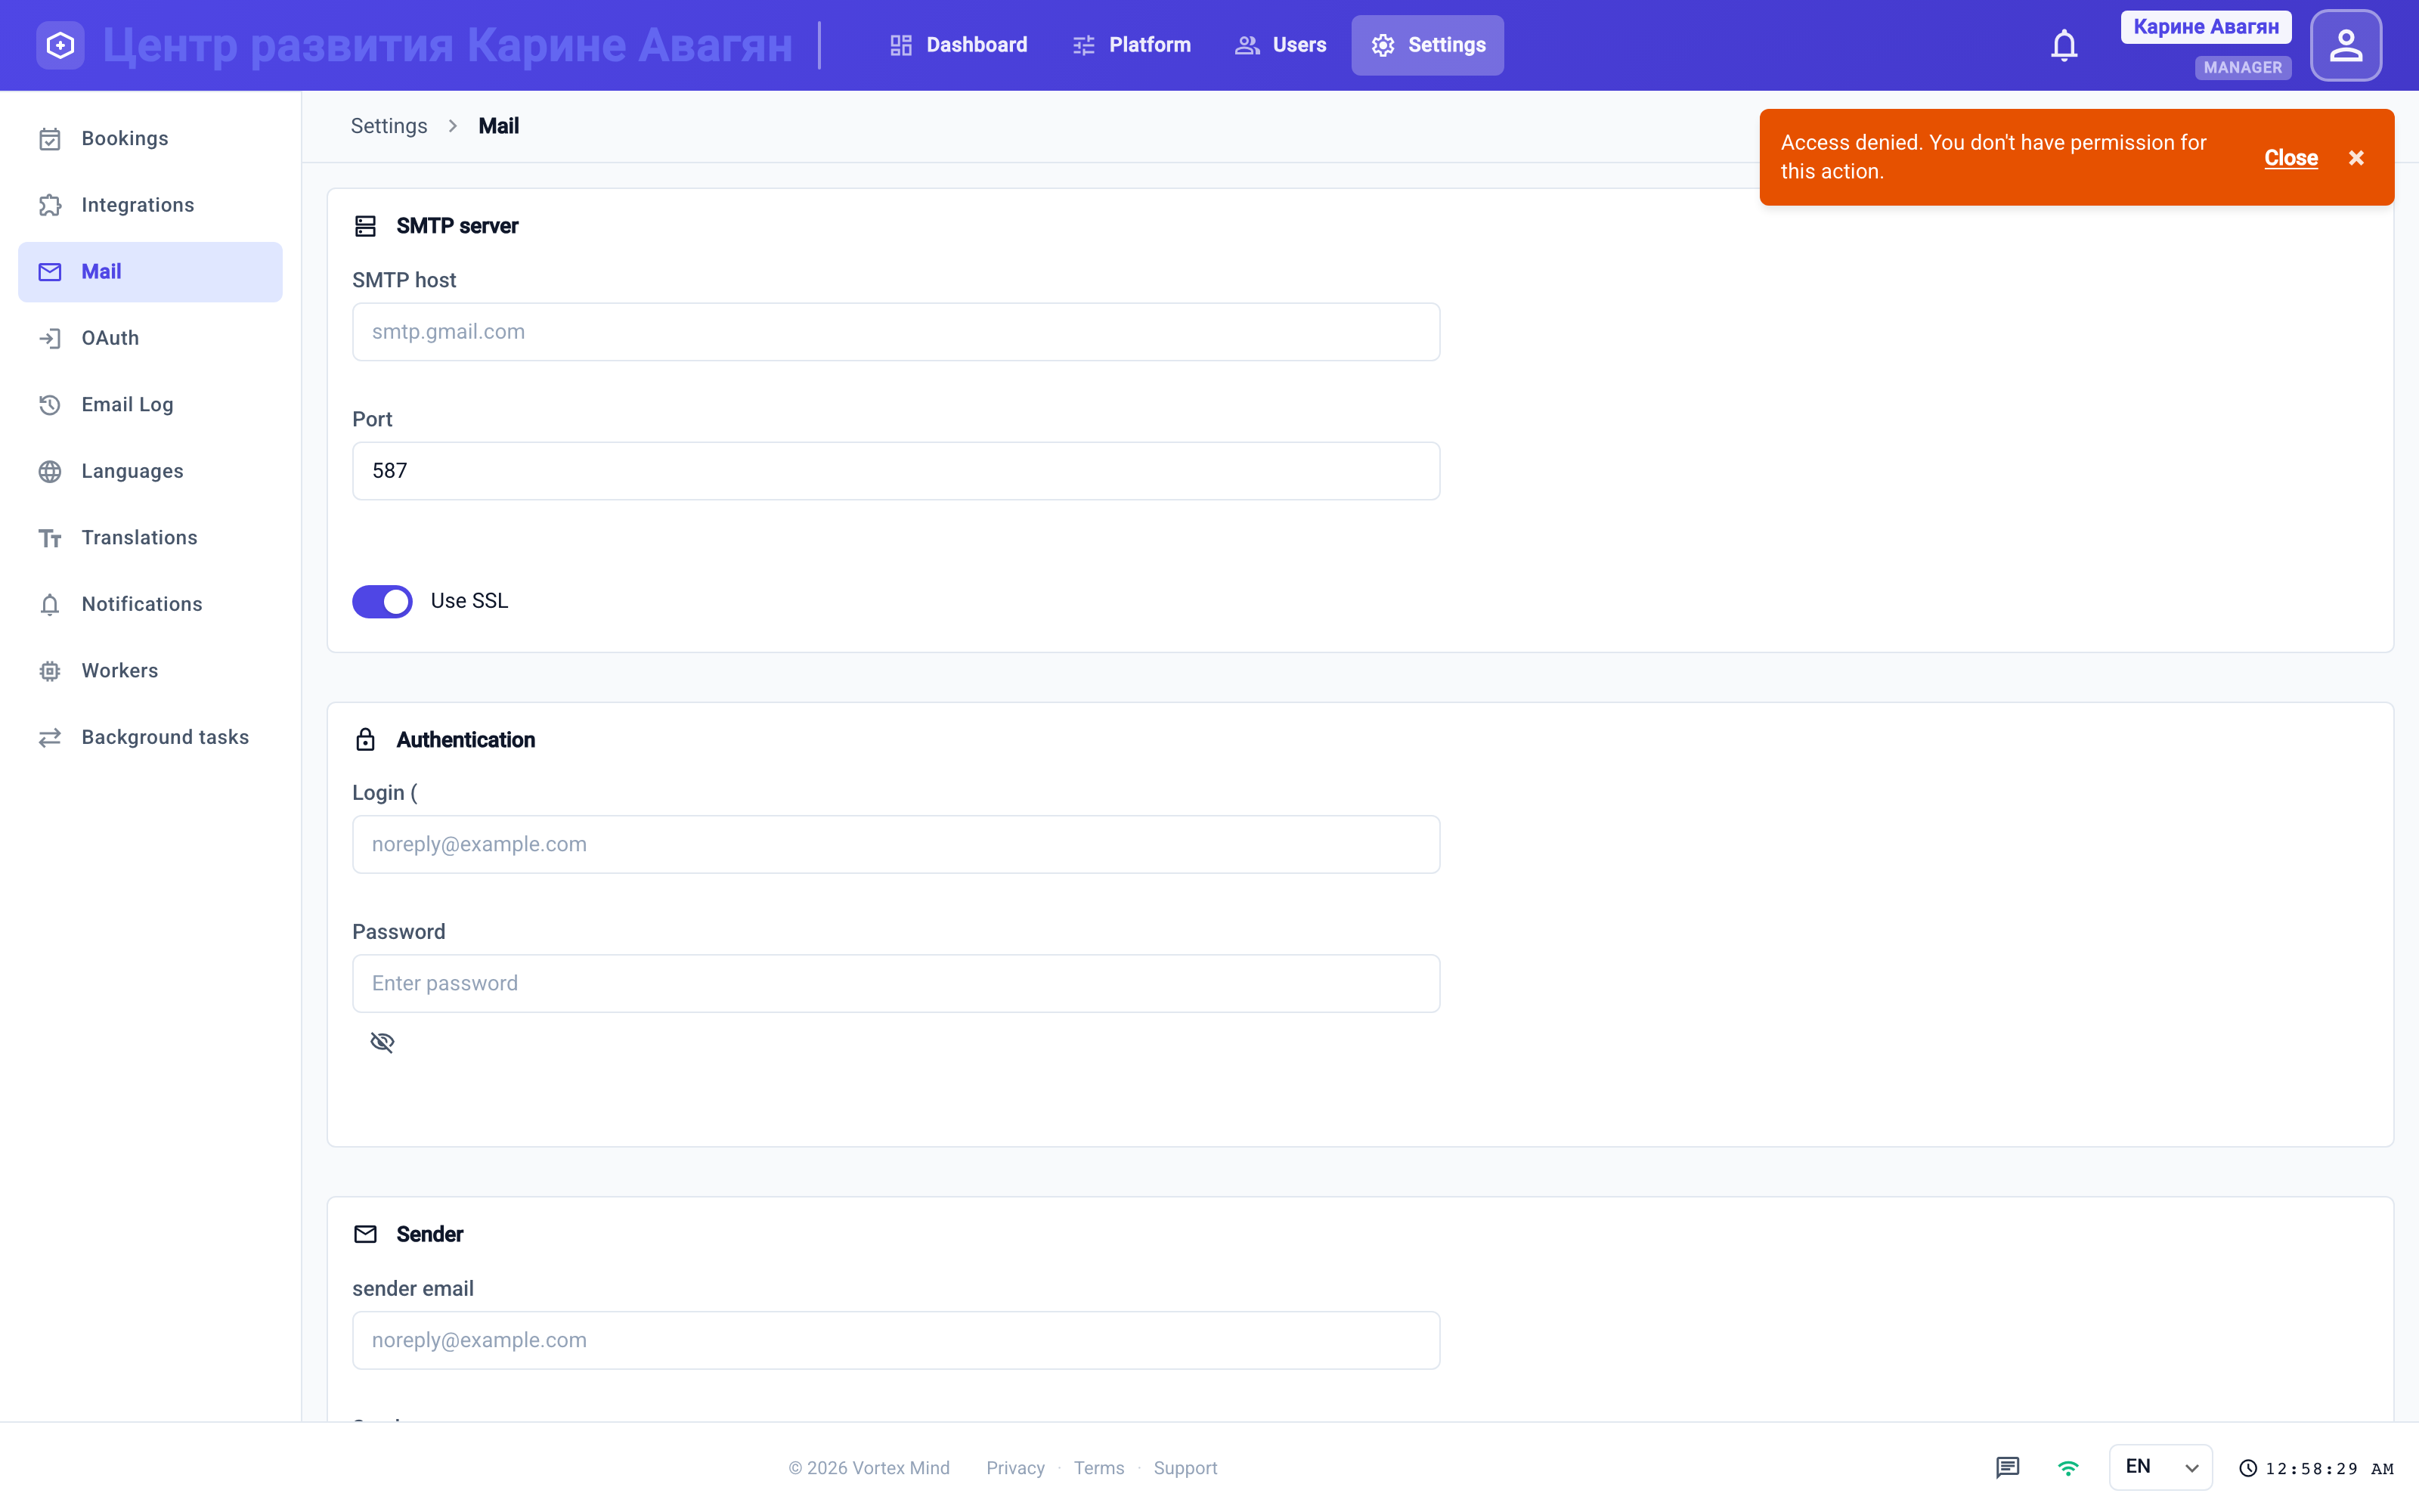Click the Mail envelope icon in sidebar
The image size is (2419, 1512).
pyautogui.click(x=50, y=272)
